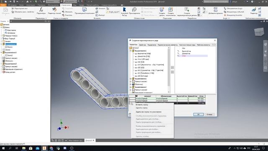Click the Перестроить все rebuild icon

(13, 8)
